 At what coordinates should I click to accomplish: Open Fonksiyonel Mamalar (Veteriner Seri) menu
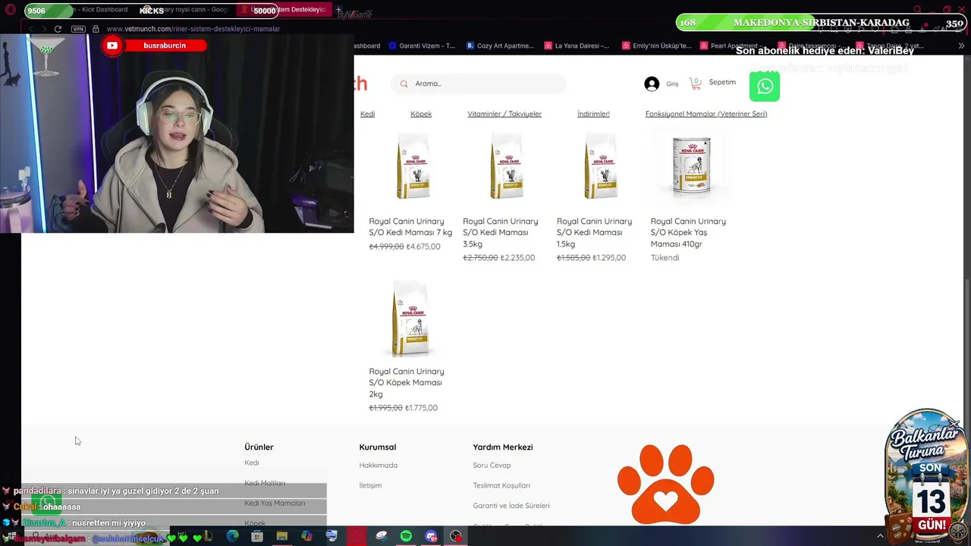point(706,114)
